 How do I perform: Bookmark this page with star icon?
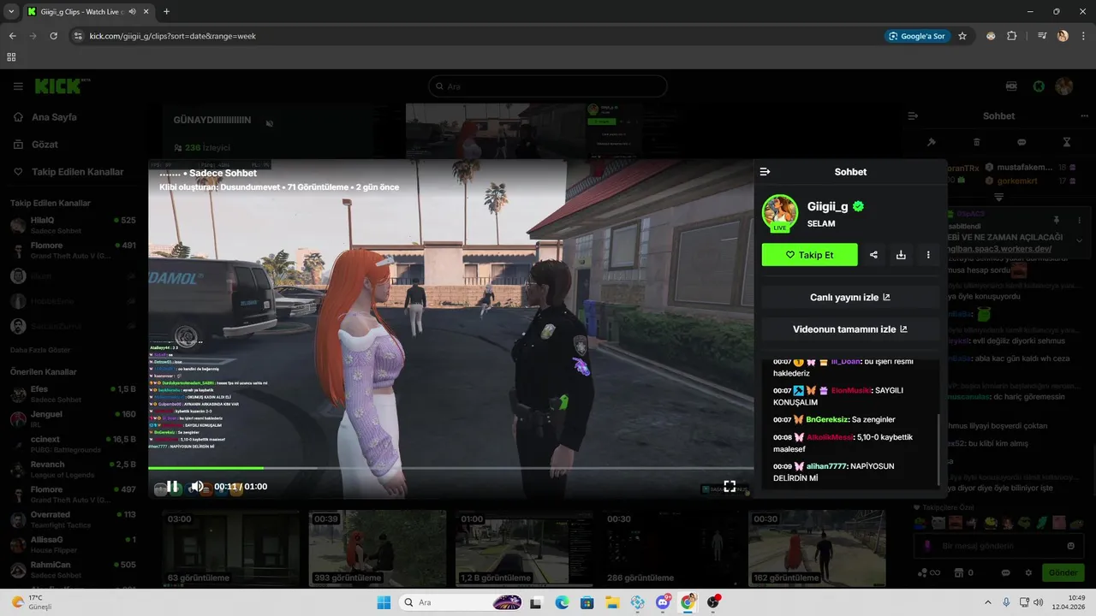coord(962,36)
